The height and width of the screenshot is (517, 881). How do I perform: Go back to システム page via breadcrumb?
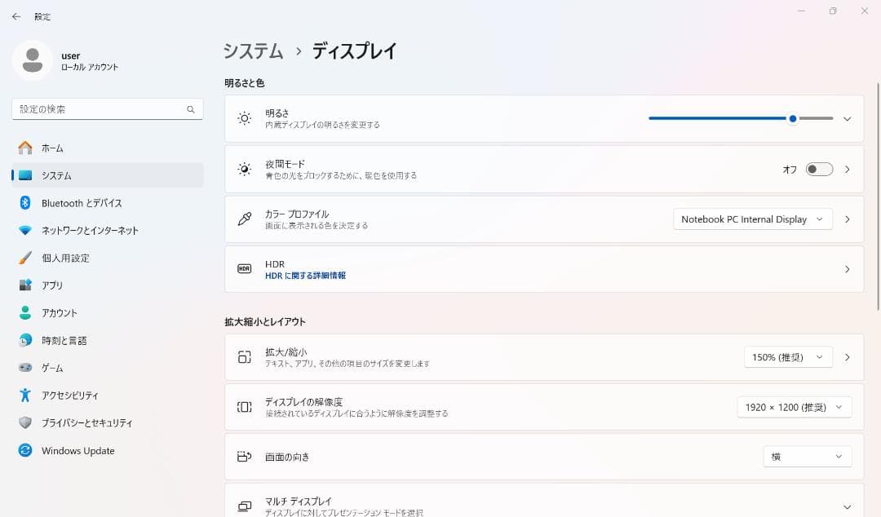(252, 51)
